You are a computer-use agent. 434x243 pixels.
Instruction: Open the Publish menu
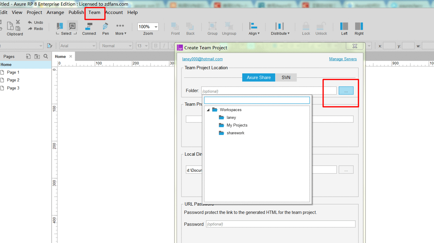point(76,12)
